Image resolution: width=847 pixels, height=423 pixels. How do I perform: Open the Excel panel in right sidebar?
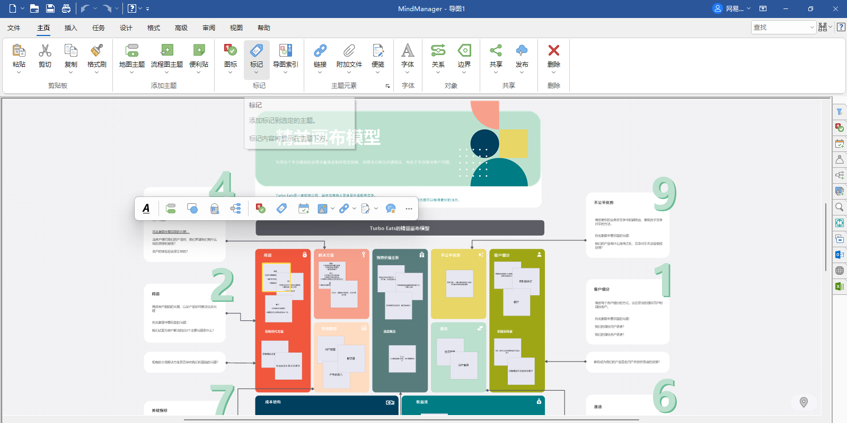click(x=840, y=286)
